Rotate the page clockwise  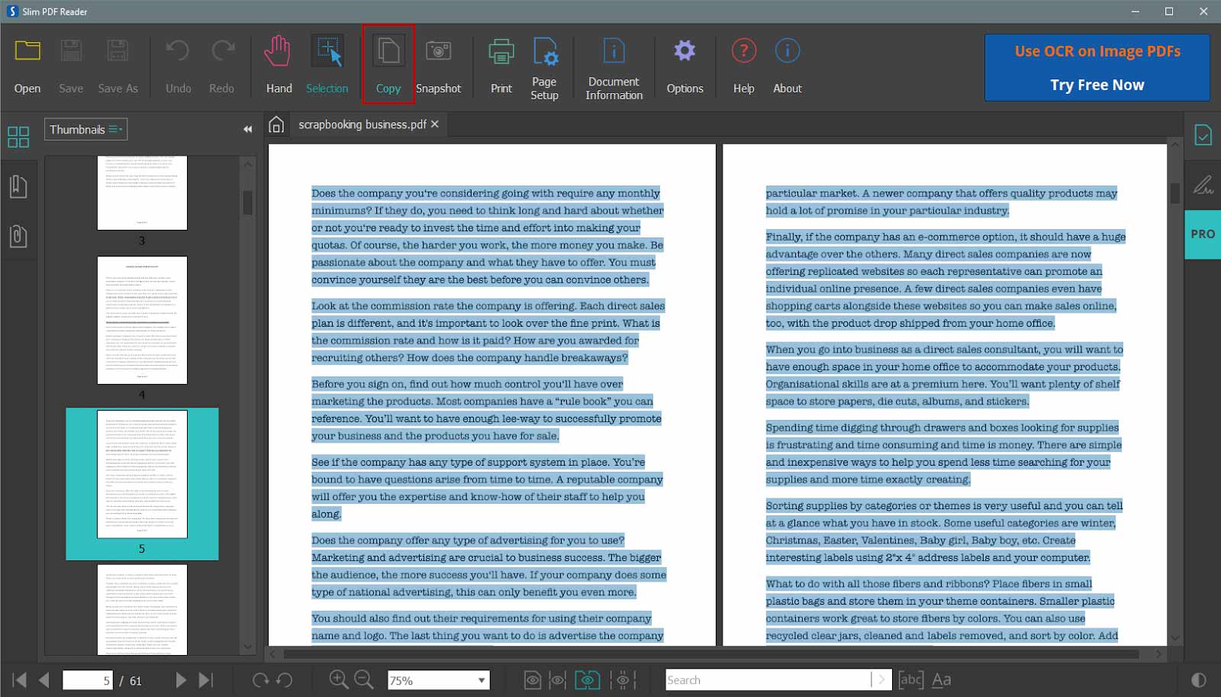pyautogui.click(x=260, y=679)
